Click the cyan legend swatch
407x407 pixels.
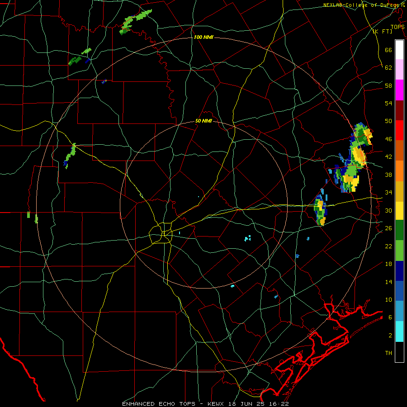pyautogui.click(x=399, y=331)
